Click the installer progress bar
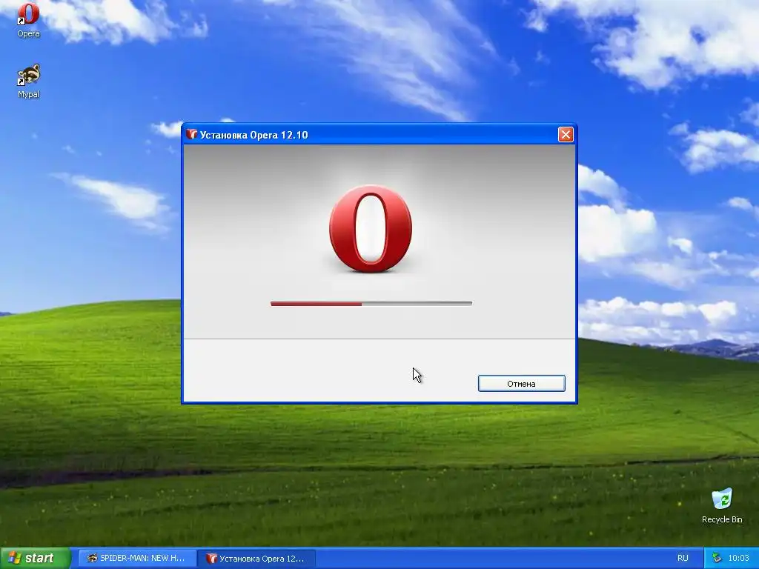This screenshot has width=759, height=569. point(371,304)
